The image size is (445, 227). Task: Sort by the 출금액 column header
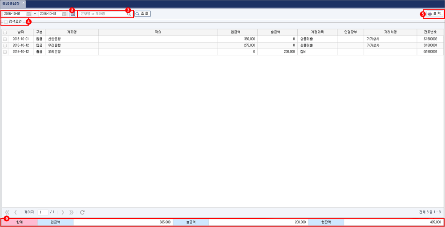click(277, 32)
